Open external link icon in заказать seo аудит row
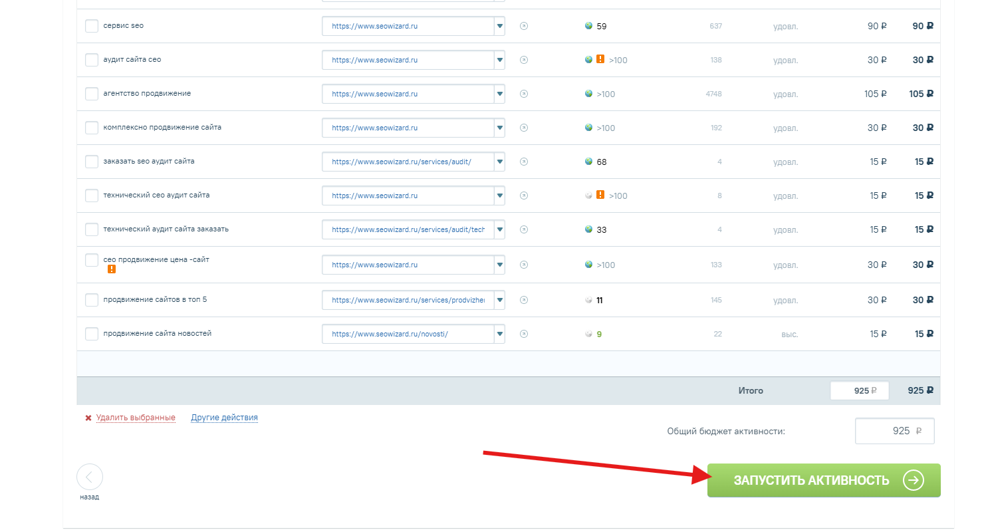The image size is (986, 530). tap(524, 162)
